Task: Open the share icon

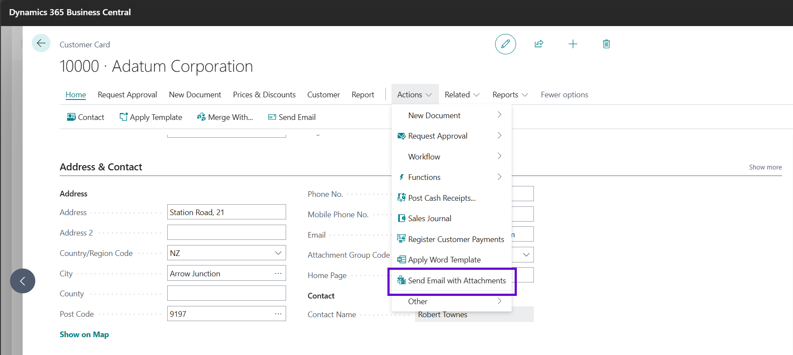Action: click(x=539, y=44)
